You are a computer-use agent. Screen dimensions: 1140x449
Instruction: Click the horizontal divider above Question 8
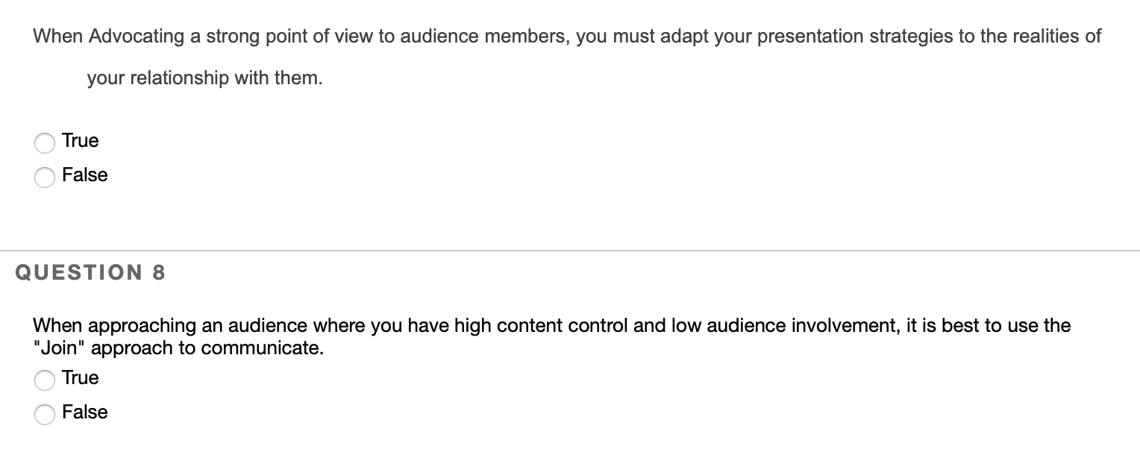point(570,251)
